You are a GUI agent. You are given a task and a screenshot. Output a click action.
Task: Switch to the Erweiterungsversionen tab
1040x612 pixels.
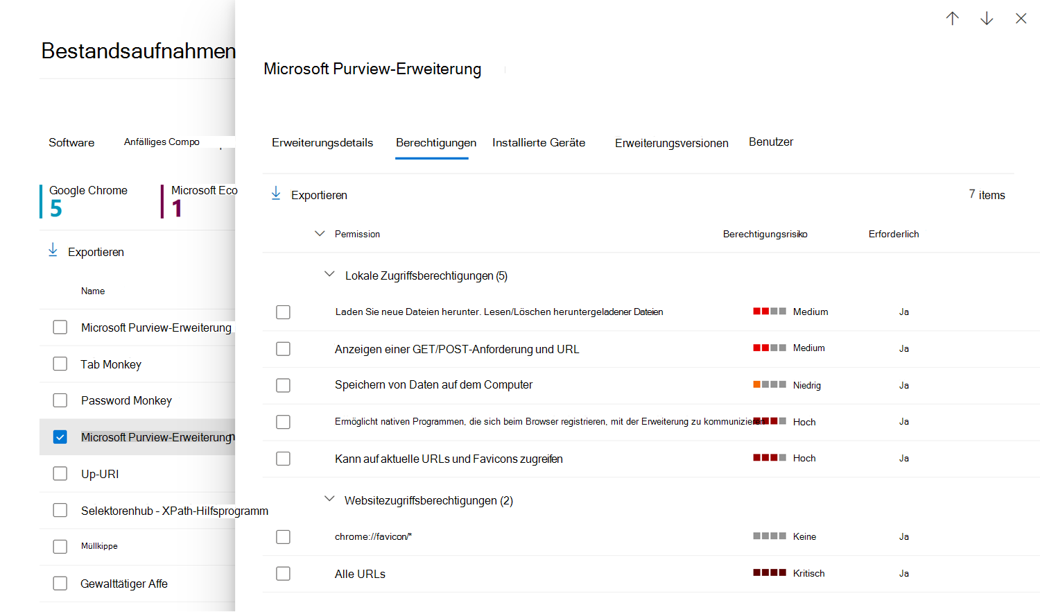coord(672,144)
